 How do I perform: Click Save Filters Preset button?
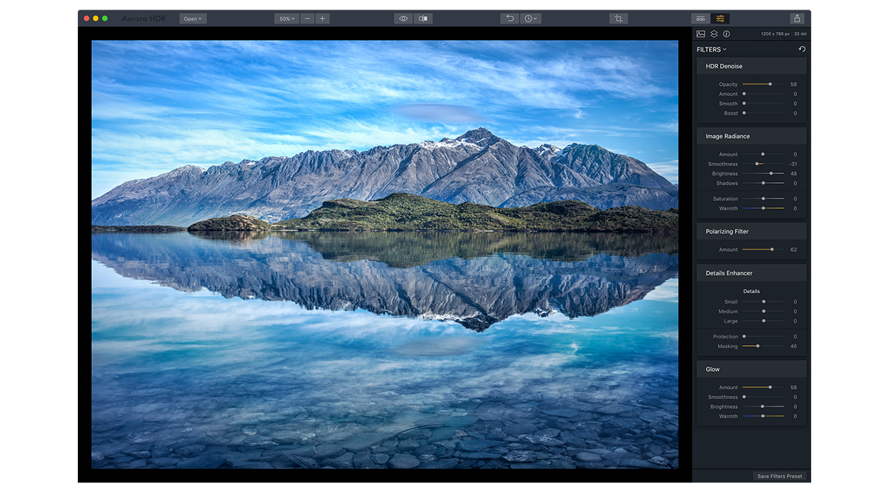(x=780, y=476)
